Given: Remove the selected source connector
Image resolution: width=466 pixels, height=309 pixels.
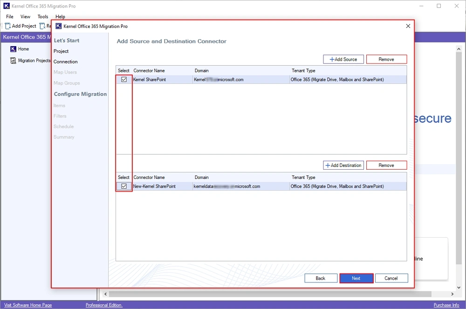Looking at the screenshot, I should [x=386, y=59].
